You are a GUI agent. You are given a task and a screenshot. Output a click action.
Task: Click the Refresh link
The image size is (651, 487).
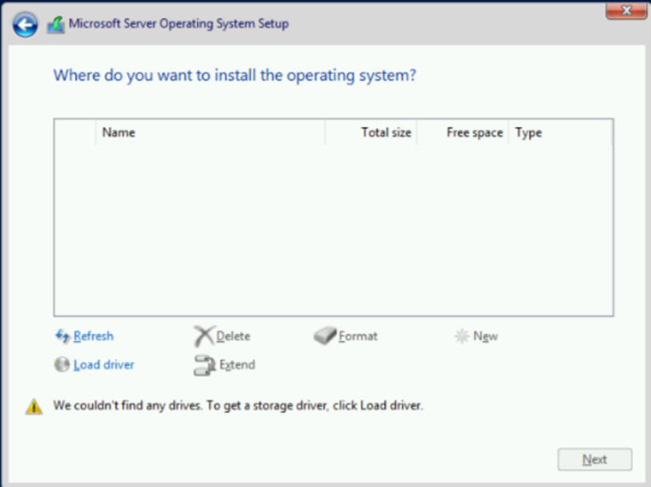[93, 336]
